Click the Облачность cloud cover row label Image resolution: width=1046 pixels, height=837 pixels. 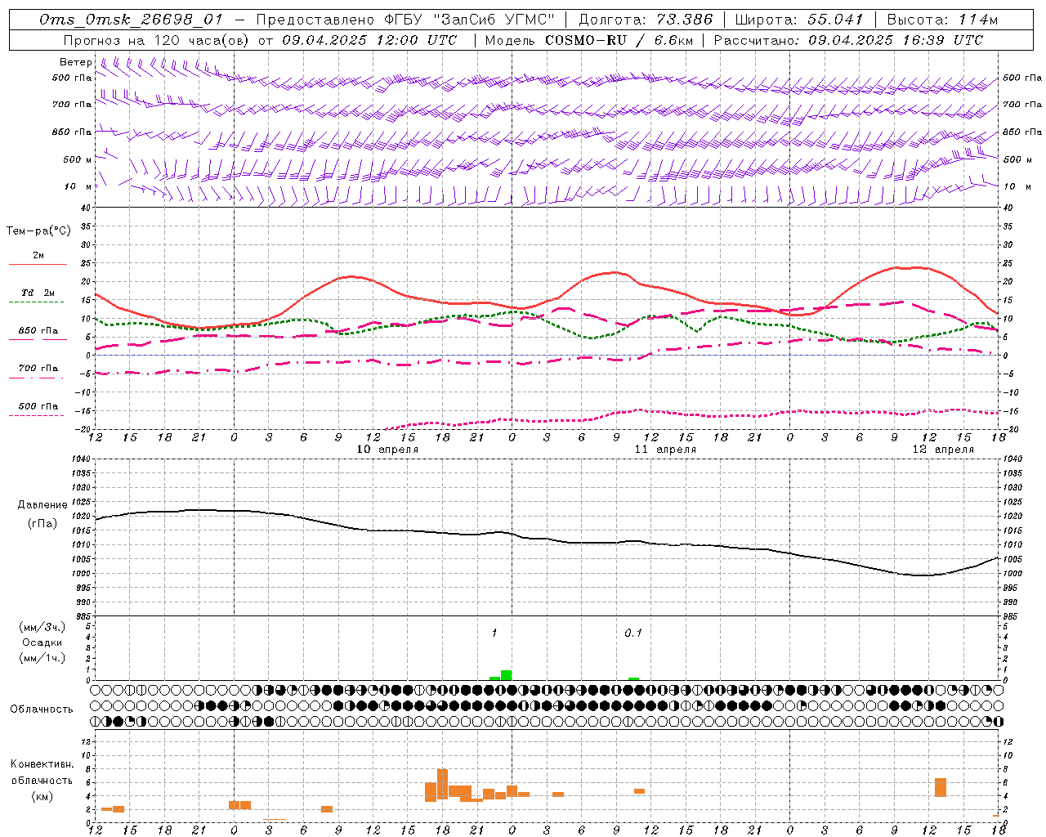(x=42, y=709)
